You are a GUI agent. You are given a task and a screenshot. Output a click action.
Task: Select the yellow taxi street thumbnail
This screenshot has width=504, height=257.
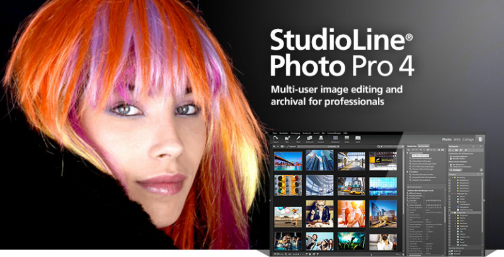point(351,186)
